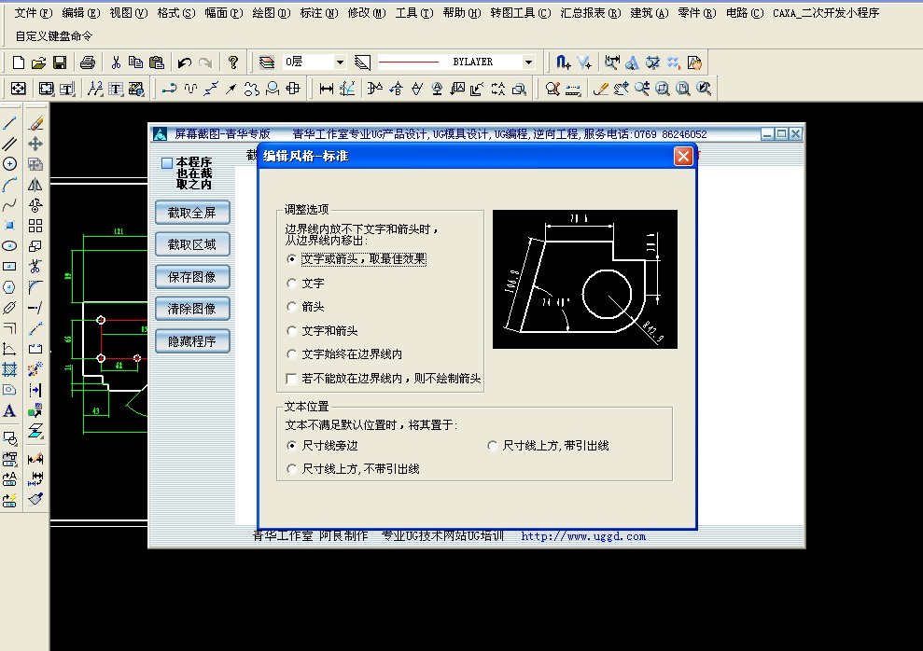Open the 绘图(D) menu
Screen dimensions: 923x651
pyautogui.click(x=272, y=12)
